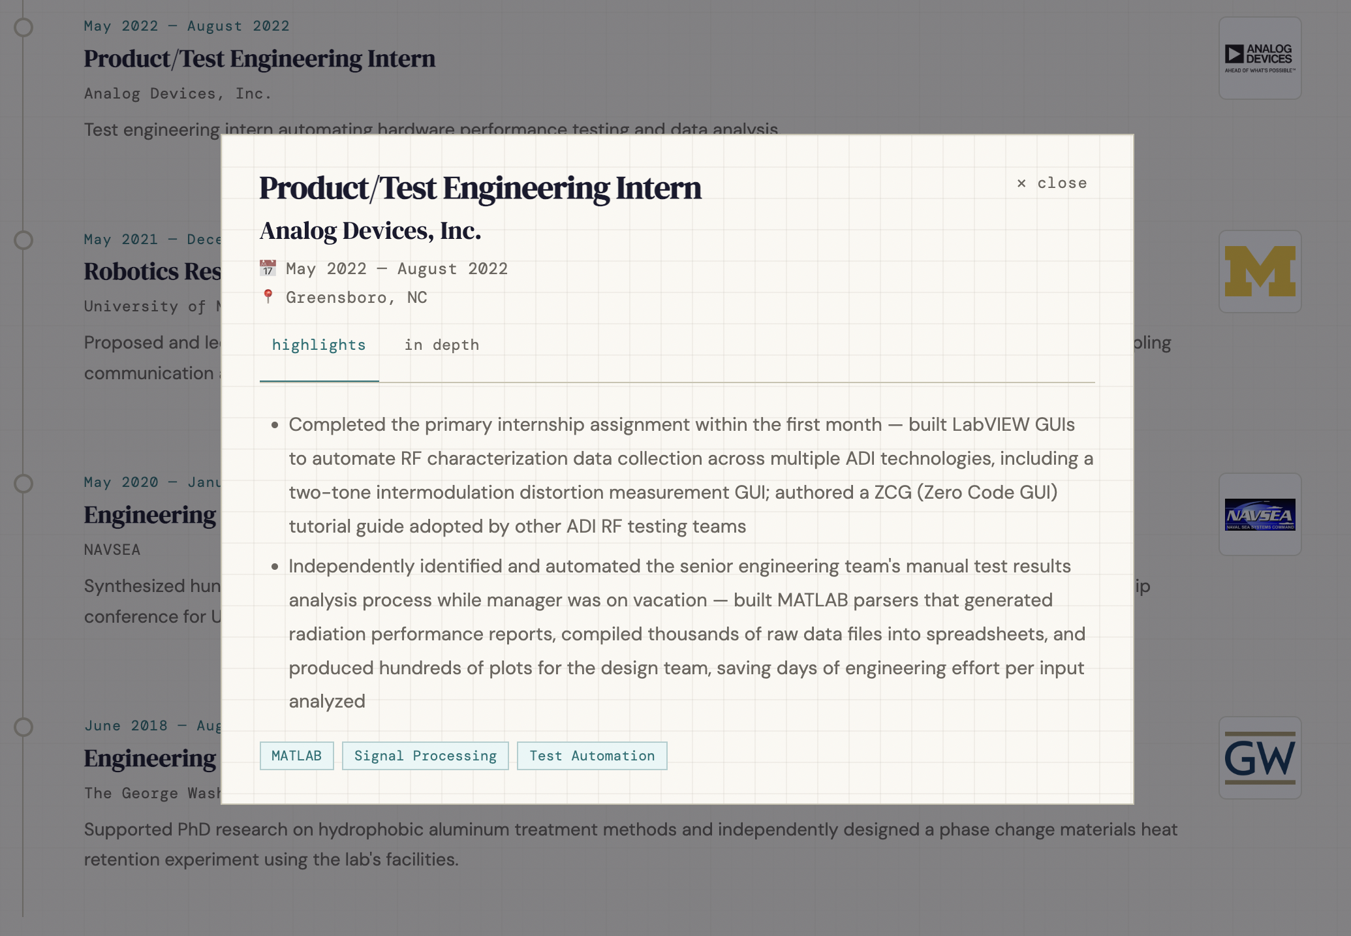Switch to the in depth tab
1351x936 pixels.
tap(441, 345)
